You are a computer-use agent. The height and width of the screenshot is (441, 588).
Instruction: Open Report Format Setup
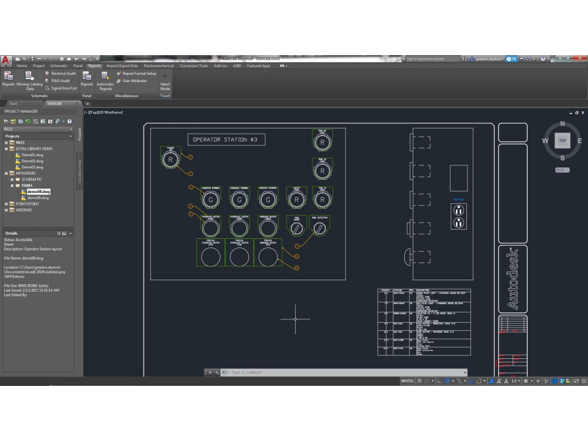[x=137, y=73]
